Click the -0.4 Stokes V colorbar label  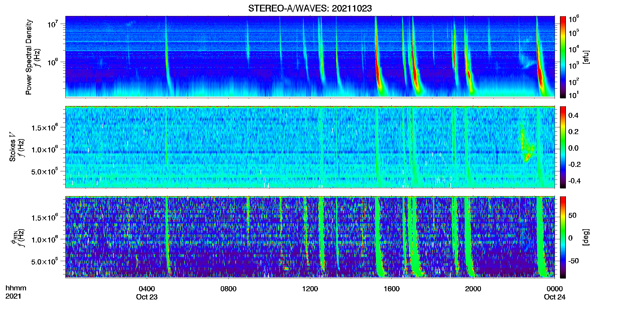coord(574,181)
